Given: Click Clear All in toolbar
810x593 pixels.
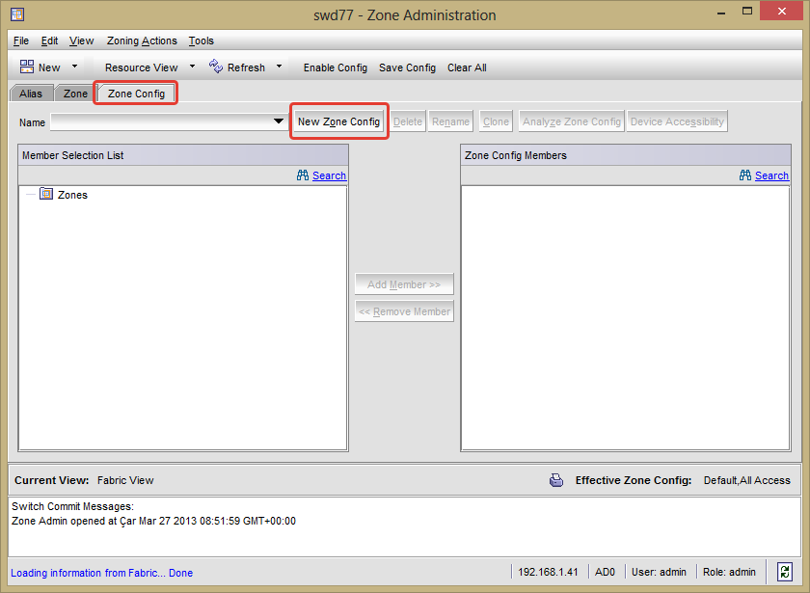Looking at the screenshot, I should pyautogui.click(x=467, y=67).
